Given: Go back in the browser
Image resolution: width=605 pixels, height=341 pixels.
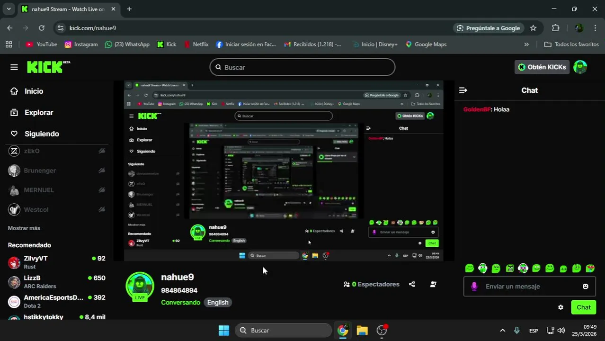Looking at the screenshot, I should (x=10, y=28).
